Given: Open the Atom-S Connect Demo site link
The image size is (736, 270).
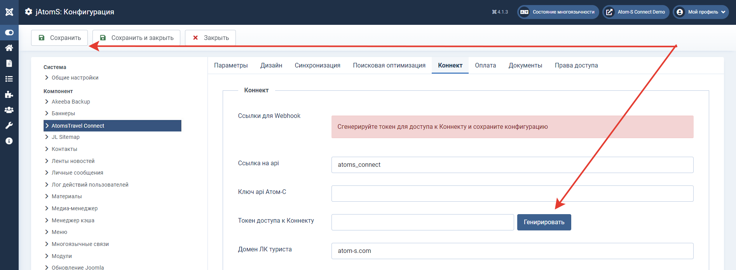Looking at the screenshot, I should click(x=636, y=12).
